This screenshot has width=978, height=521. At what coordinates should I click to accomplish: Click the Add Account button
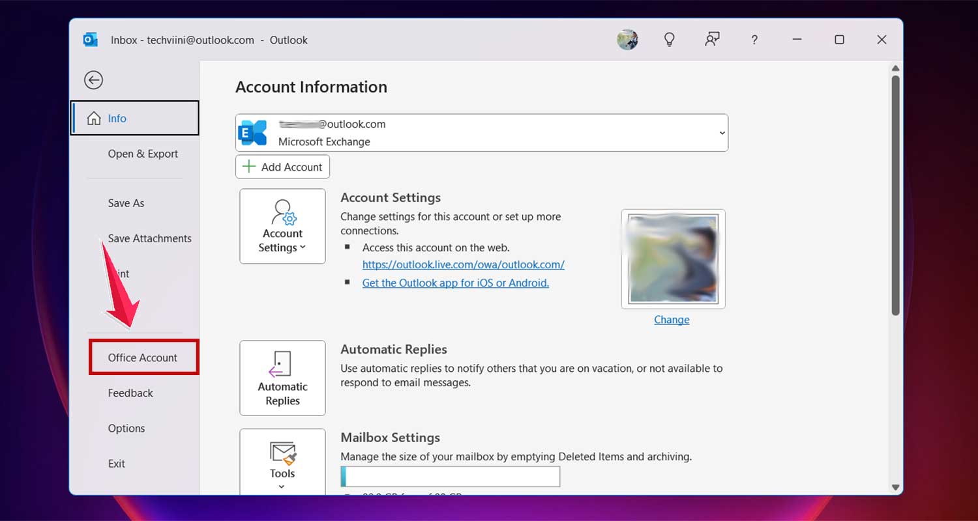[282, 166]
